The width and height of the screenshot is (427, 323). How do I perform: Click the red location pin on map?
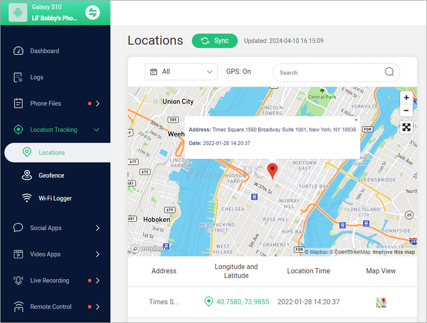[x=272, y=171]
